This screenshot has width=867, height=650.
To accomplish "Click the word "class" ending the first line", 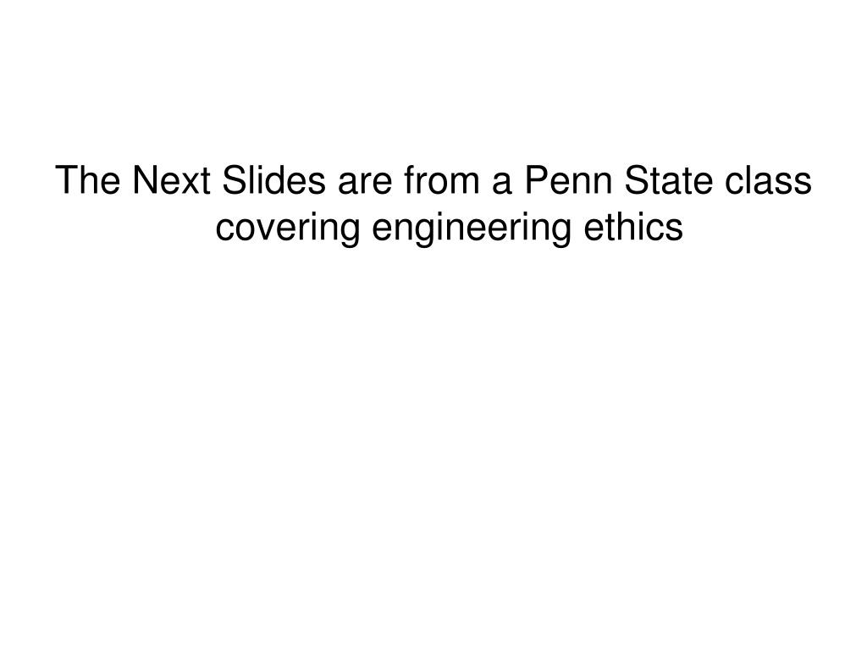I will click(768, 180).
